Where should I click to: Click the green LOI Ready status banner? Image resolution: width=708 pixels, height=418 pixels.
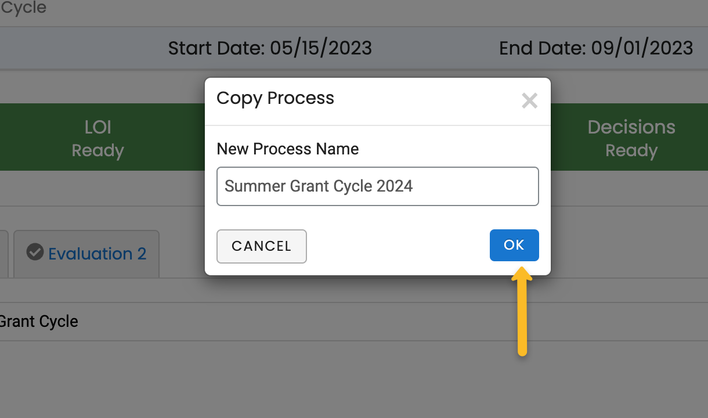click(x=97, y=137)
